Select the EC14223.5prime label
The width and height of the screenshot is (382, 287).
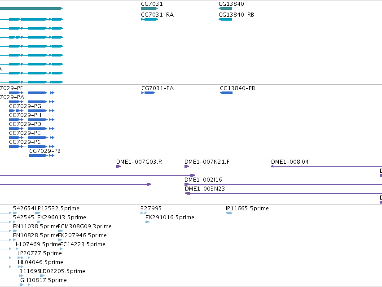pyautogui.click(x=83, y=244)
